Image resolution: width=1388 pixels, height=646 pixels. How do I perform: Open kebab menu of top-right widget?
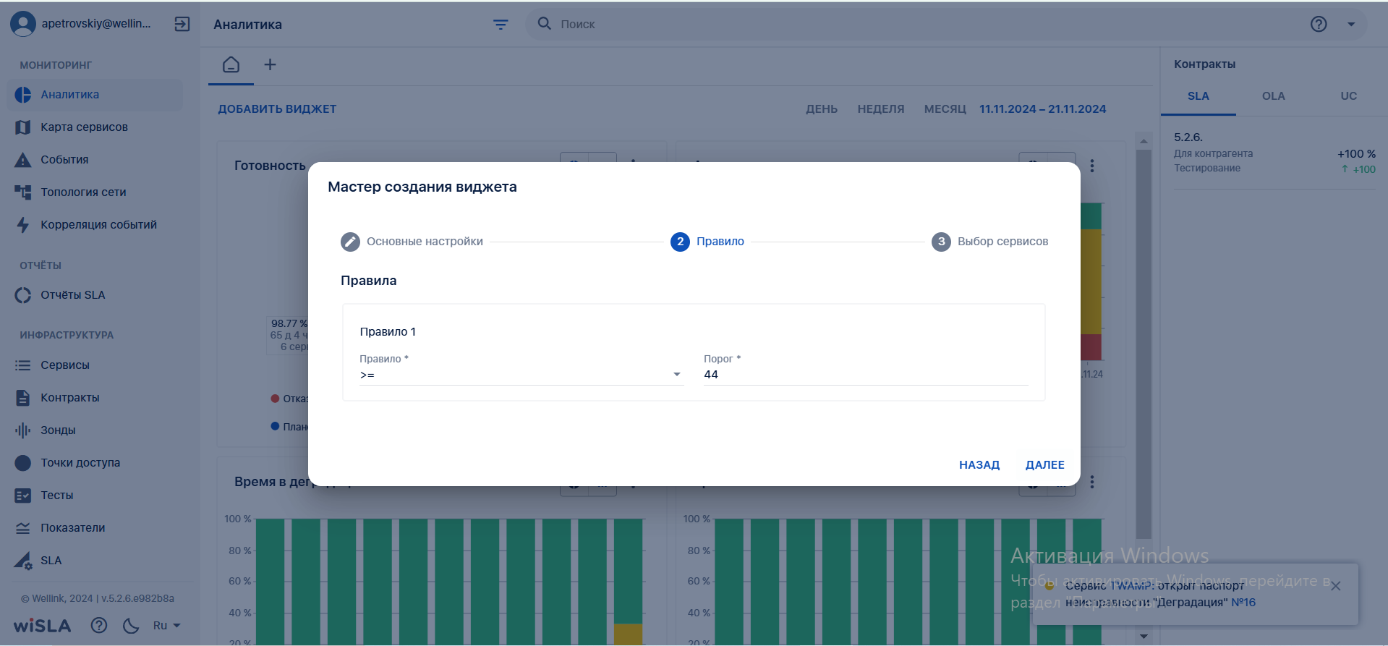coord(1092,166)
